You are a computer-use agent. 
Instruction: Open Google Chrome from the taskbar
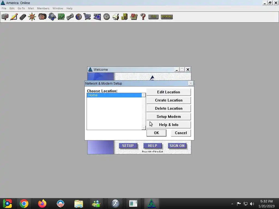click(24, 204)
